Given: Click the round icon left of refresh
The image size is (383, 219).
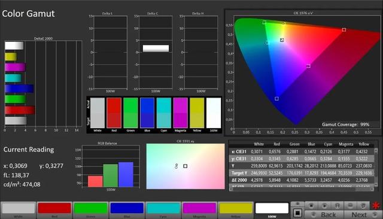Looking at the screenshot, I should point(350,206).
